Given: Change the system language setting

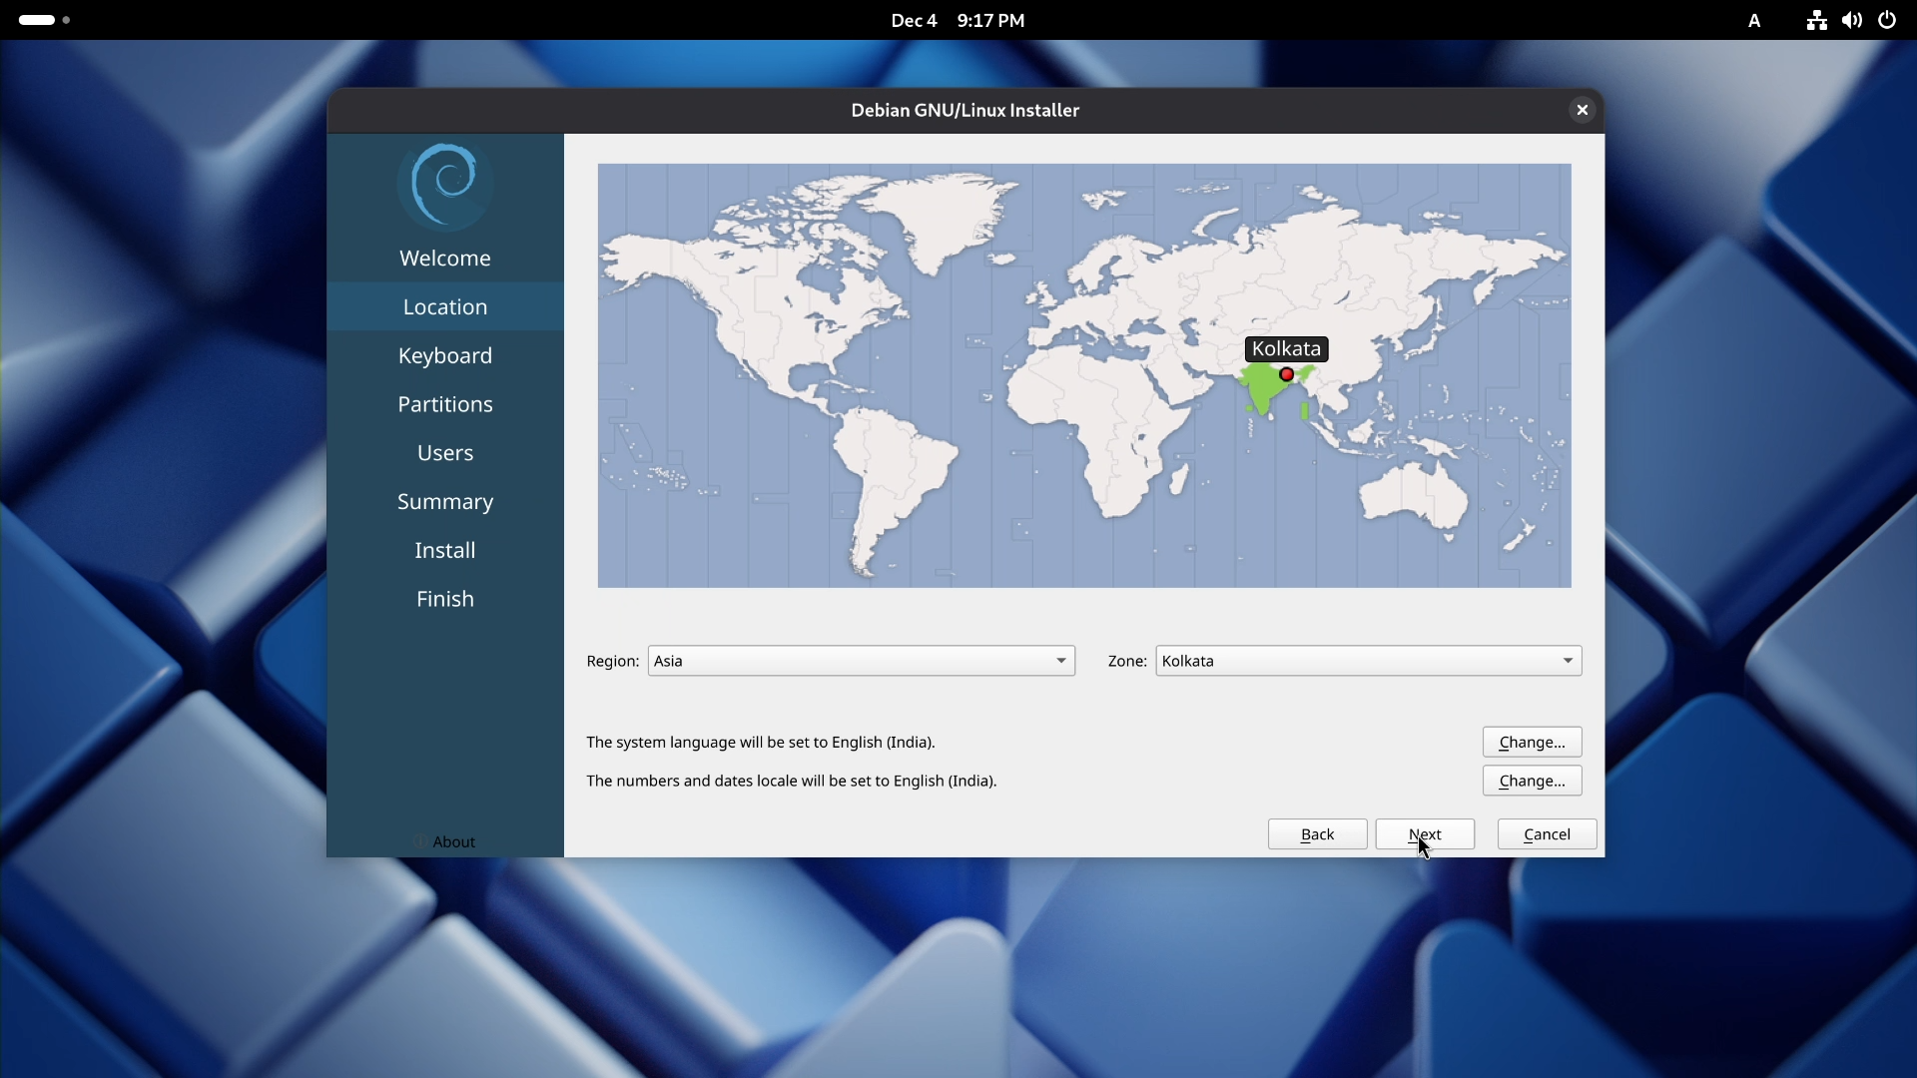Looking at the screenshot, I should click(1532, 742).
